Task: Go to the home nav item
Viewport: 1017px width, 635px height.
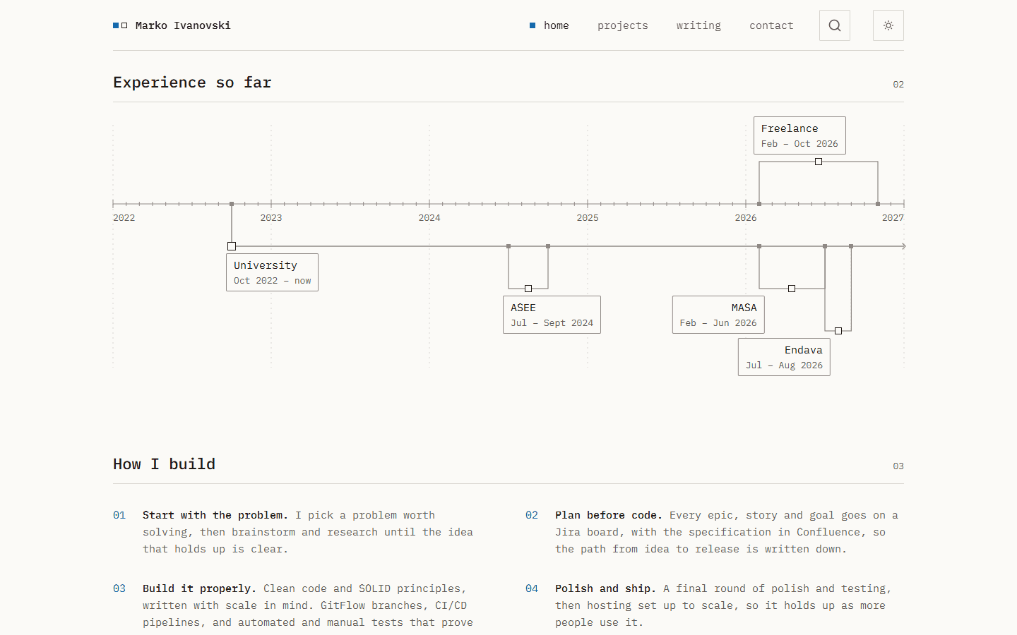Action: [549, 25]
